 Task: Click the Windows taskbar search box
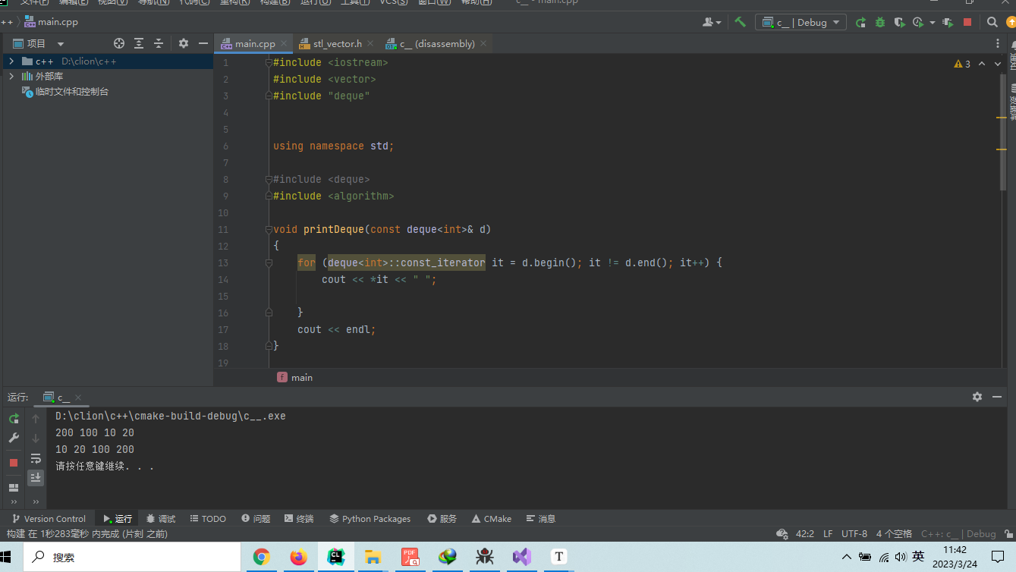click(133, 557)
